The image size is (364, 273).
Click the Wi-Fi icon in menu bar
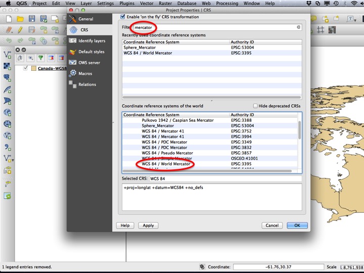[x=354, y=3]
